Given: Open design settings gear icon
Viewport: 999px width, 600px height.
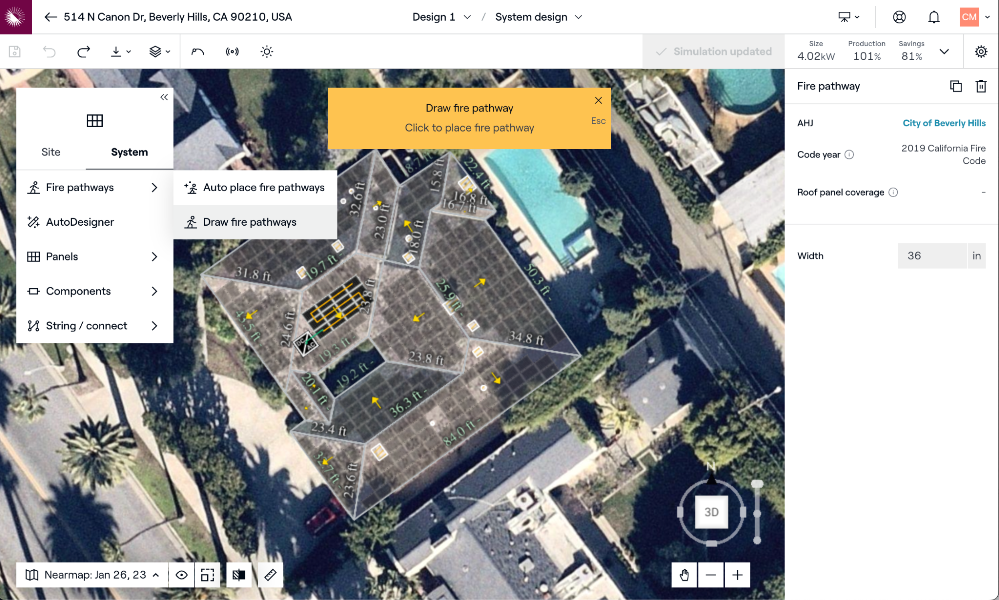Looking at the screenshot, I should pos(981,51).
